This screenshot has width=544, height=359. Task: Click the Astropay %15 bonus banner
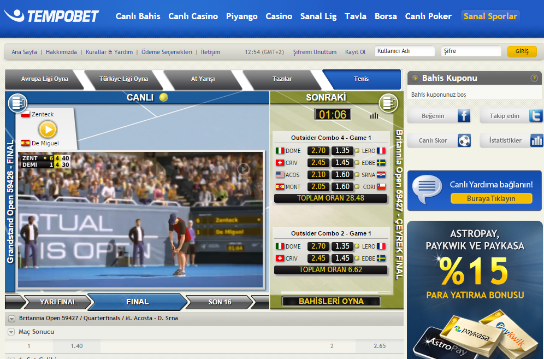[475, 290]
